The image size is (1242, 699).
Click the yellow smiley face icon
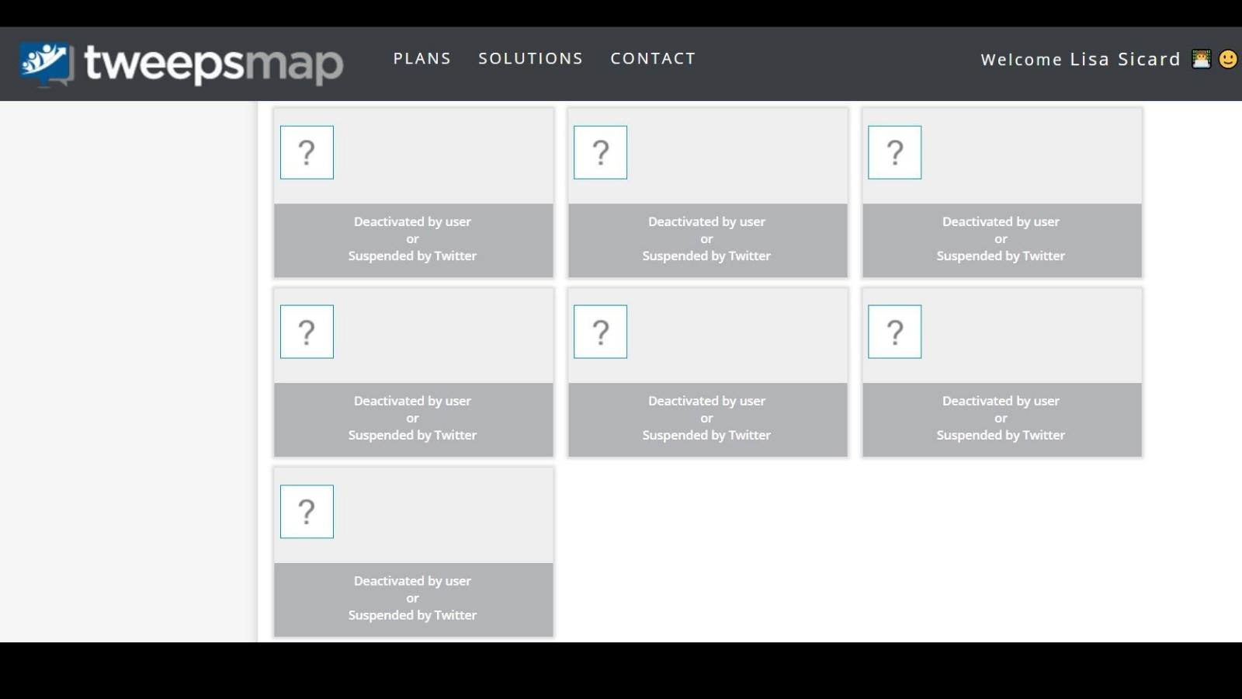(x=1228, y=59)
